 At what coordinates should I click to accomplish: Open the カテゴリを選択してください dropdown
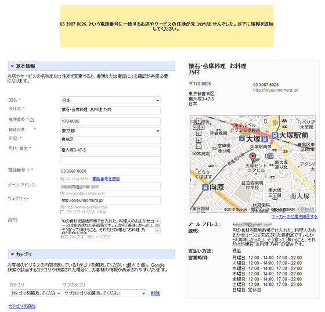(x=35, y=293)
